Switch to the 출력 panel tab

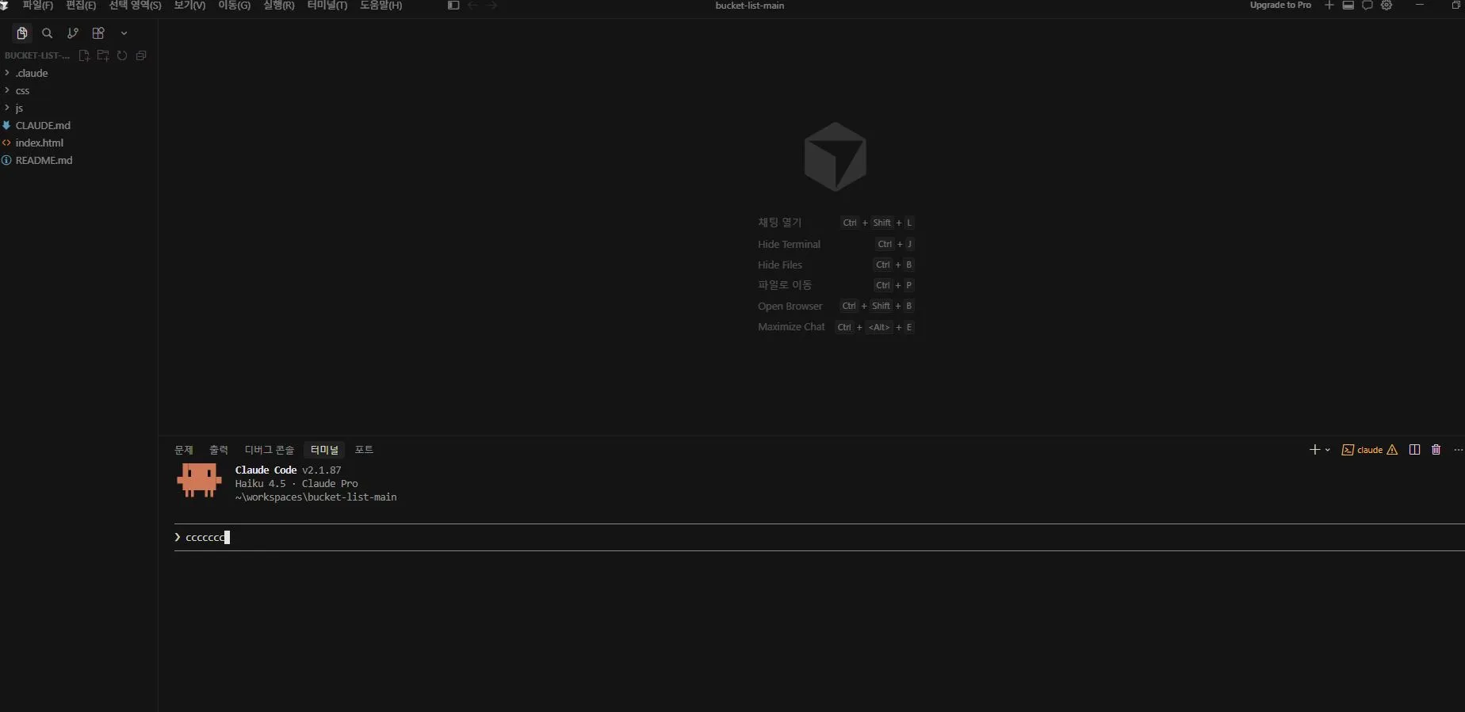219,450
